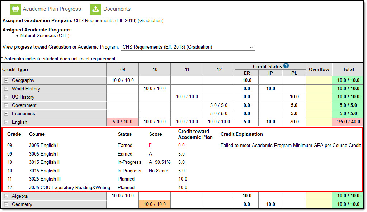Screen dimensions: 367x212
Task: Click the green Documents upload icon
Action: [x=95, y=9]
